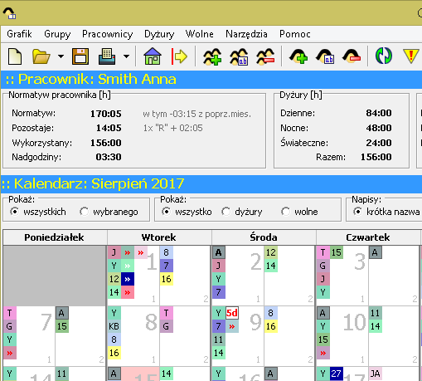Screen dimensions: 422x381
Task: Click the Add employee icon with green plus
Action: click(298, 56)
